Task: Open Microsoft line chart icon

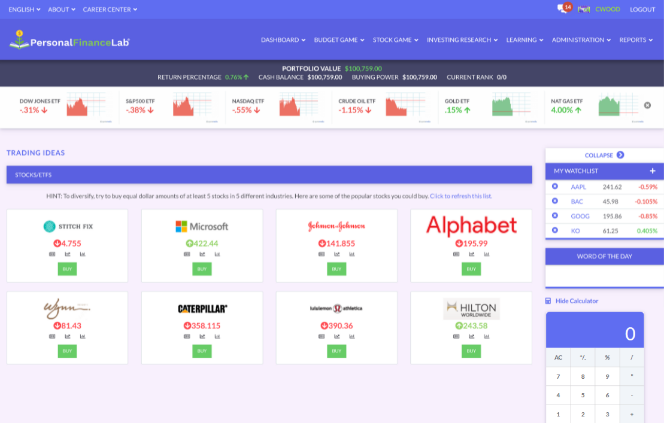Action: tap(202, 254)
